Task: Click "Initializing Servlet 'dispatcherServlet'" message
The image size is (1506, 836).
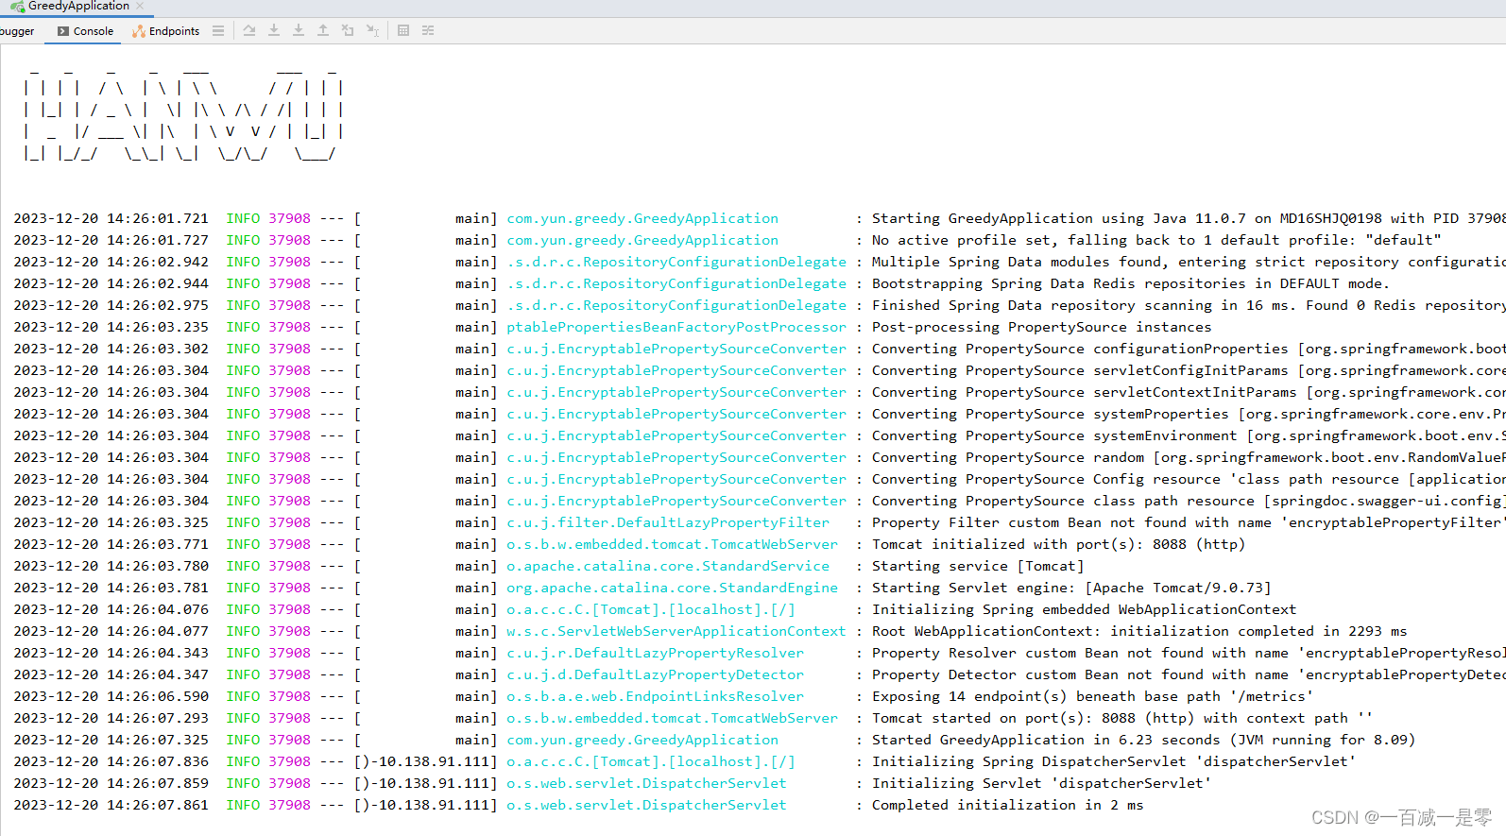Action: pos(1041,783)
